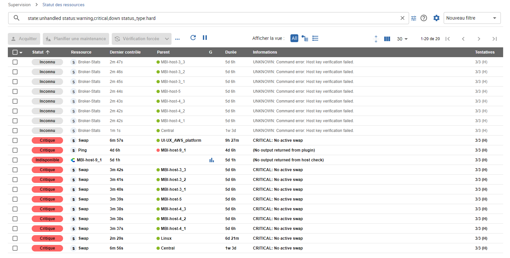The image size is (510, 258).
Task: Click the help question mark icon
Action: click(424, 18)
